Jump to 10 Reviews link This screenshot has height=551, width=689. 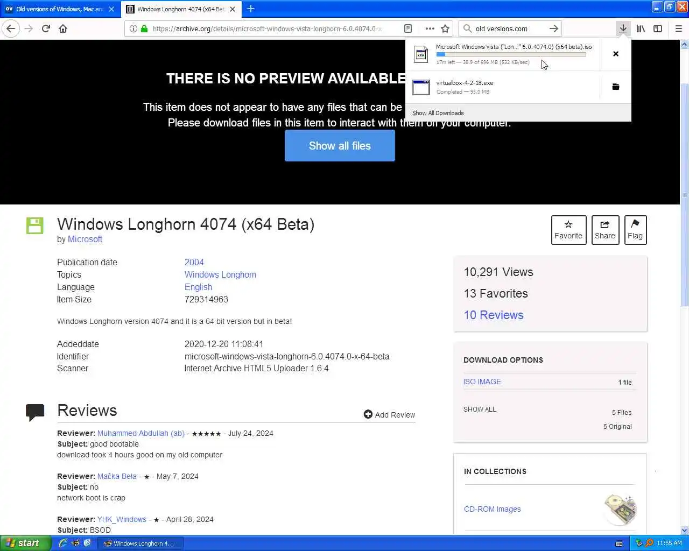pos(494,315)
